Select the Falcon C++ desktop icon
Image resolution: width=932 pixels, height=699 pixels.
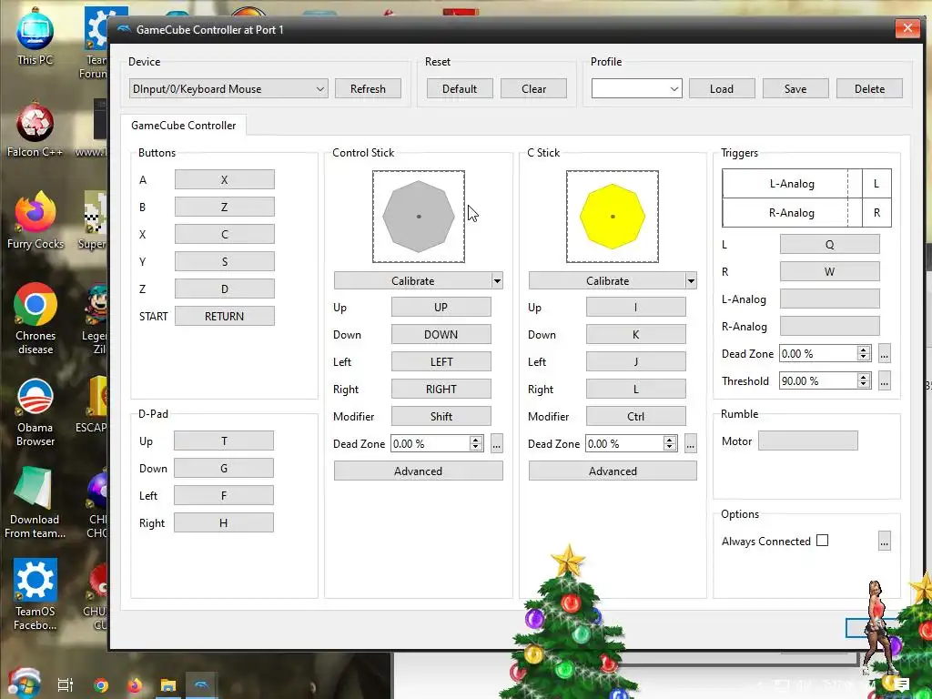point(35,131)
